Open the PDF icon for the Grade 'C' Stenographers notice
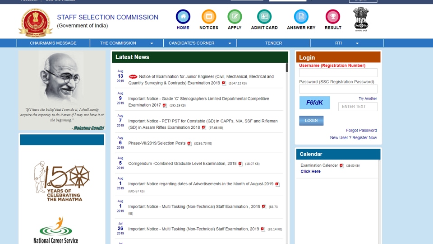The image size is (433, 244). pyautogui.click(x=165, y=105)
